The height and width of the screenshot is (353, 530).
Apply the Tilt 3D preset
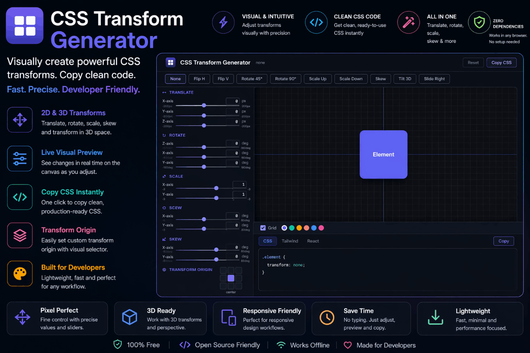pos(405,79)
